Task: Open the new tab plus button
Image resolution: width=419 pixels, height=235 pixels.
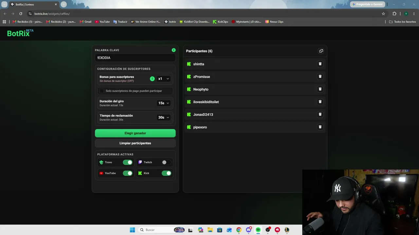Action: coord(64,4)
